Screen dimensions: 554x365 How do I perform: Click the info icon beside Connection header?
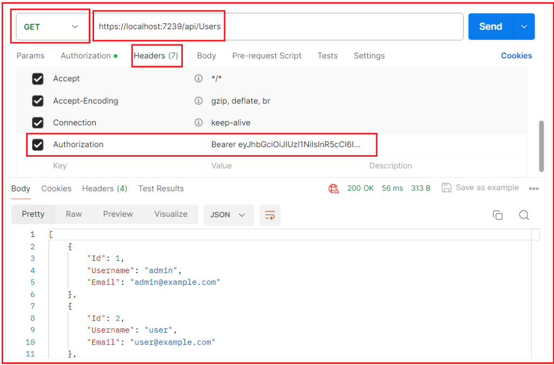[198, 123]
